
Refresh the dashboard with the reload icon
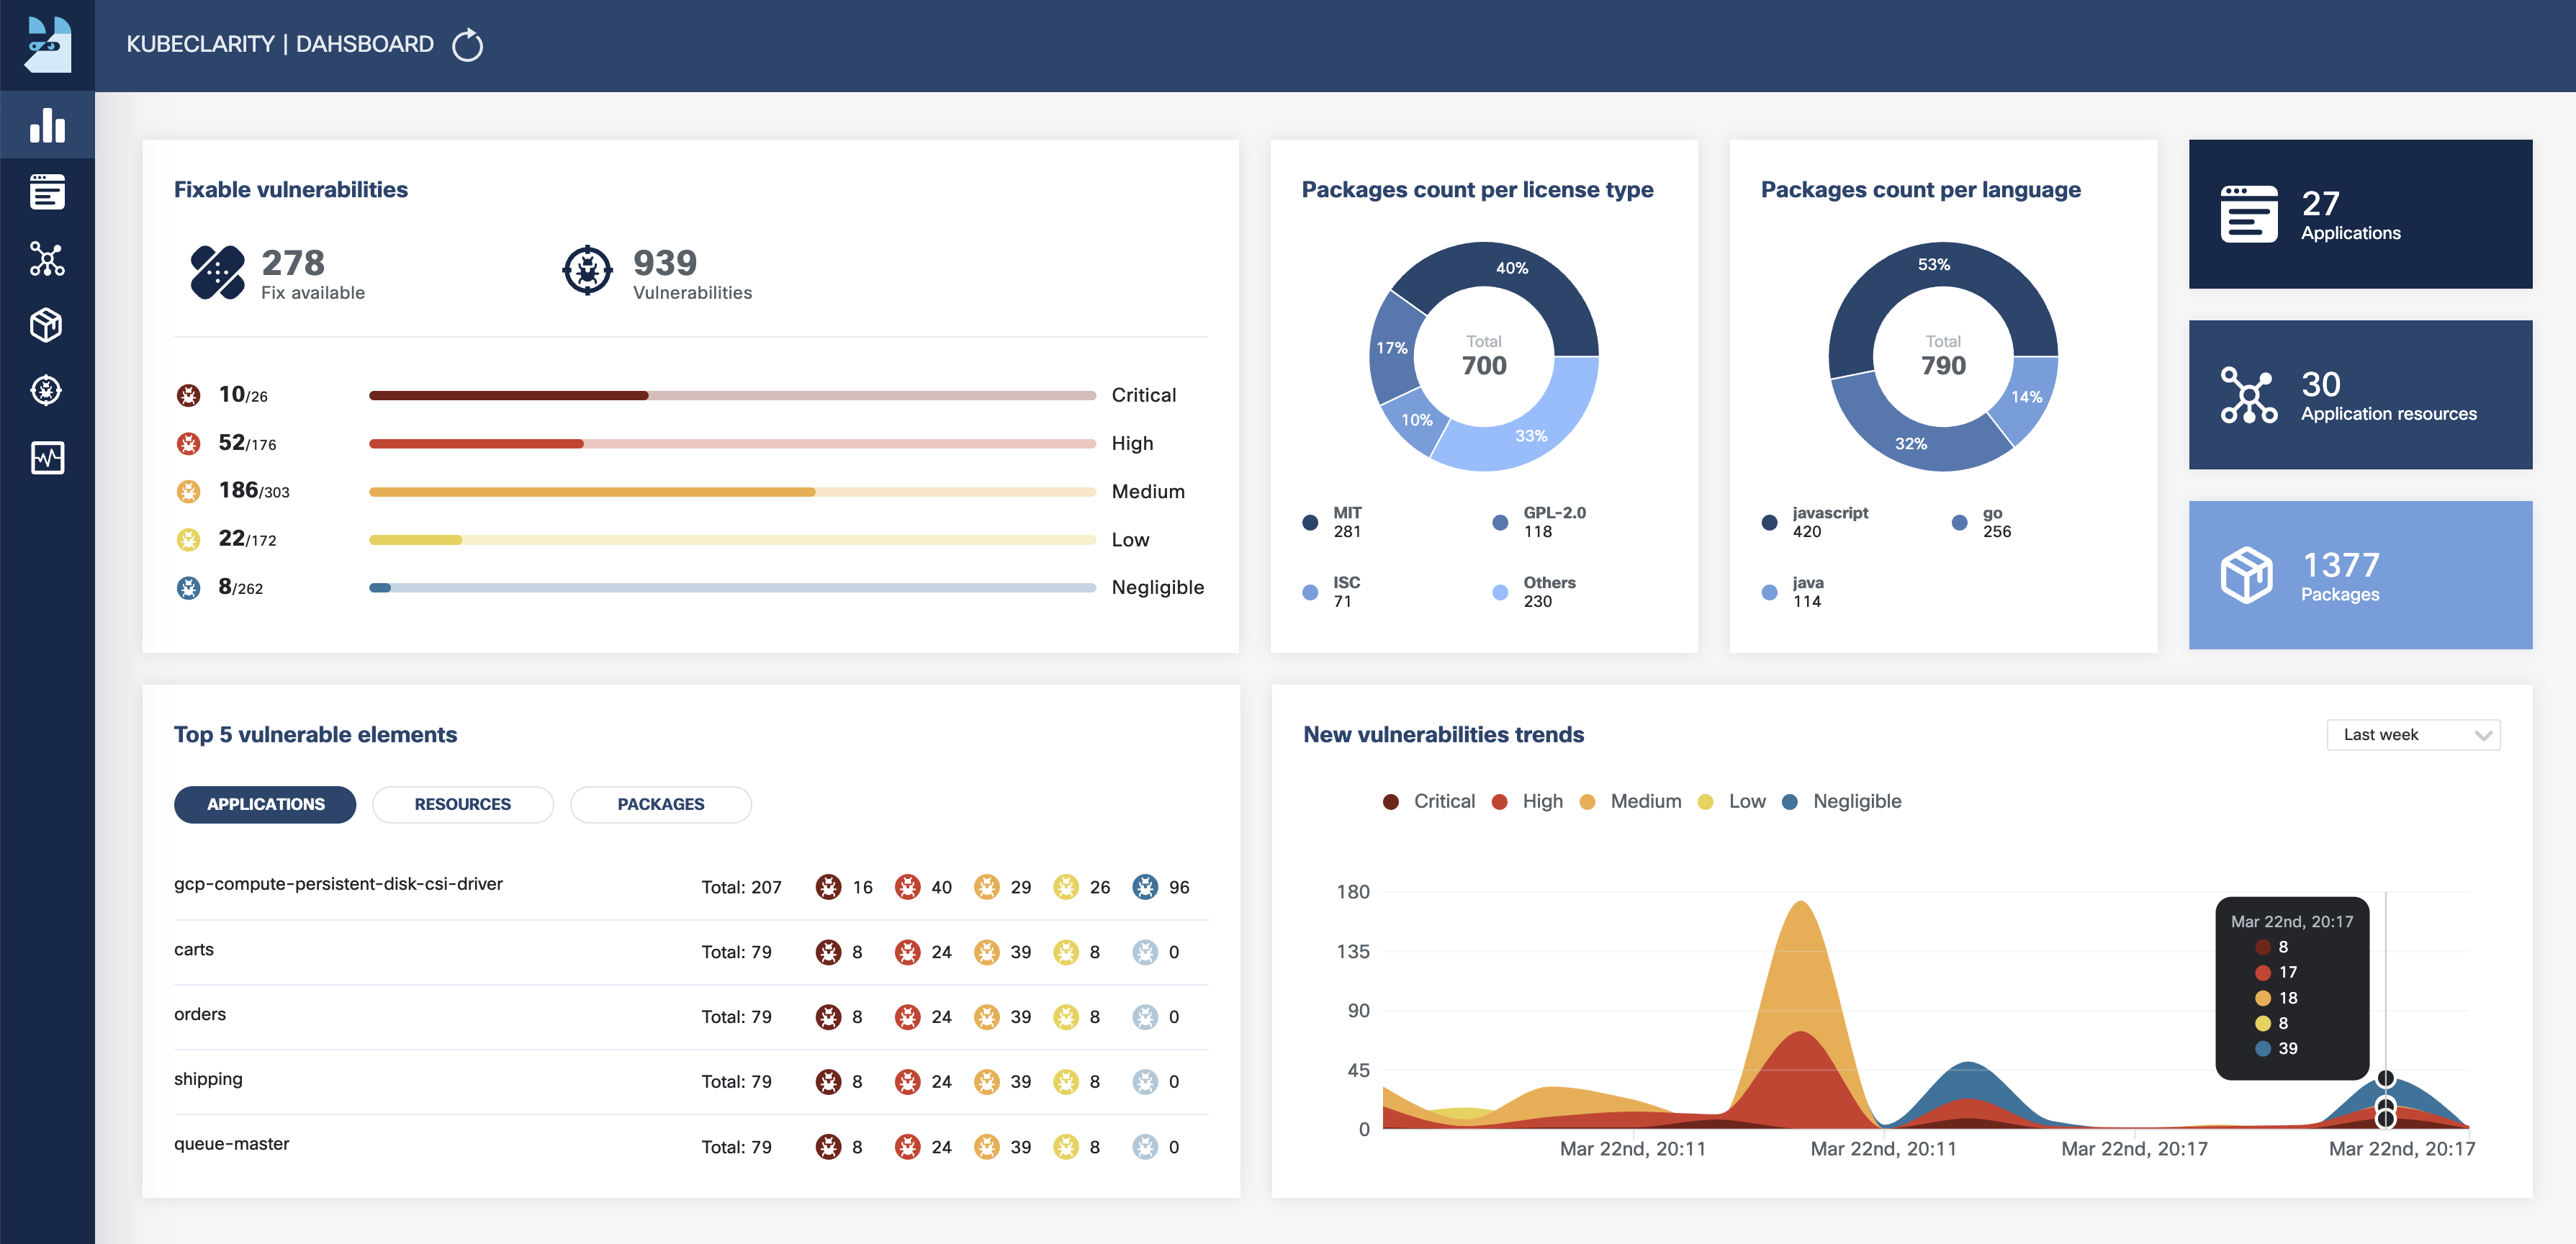coord(467,45)
